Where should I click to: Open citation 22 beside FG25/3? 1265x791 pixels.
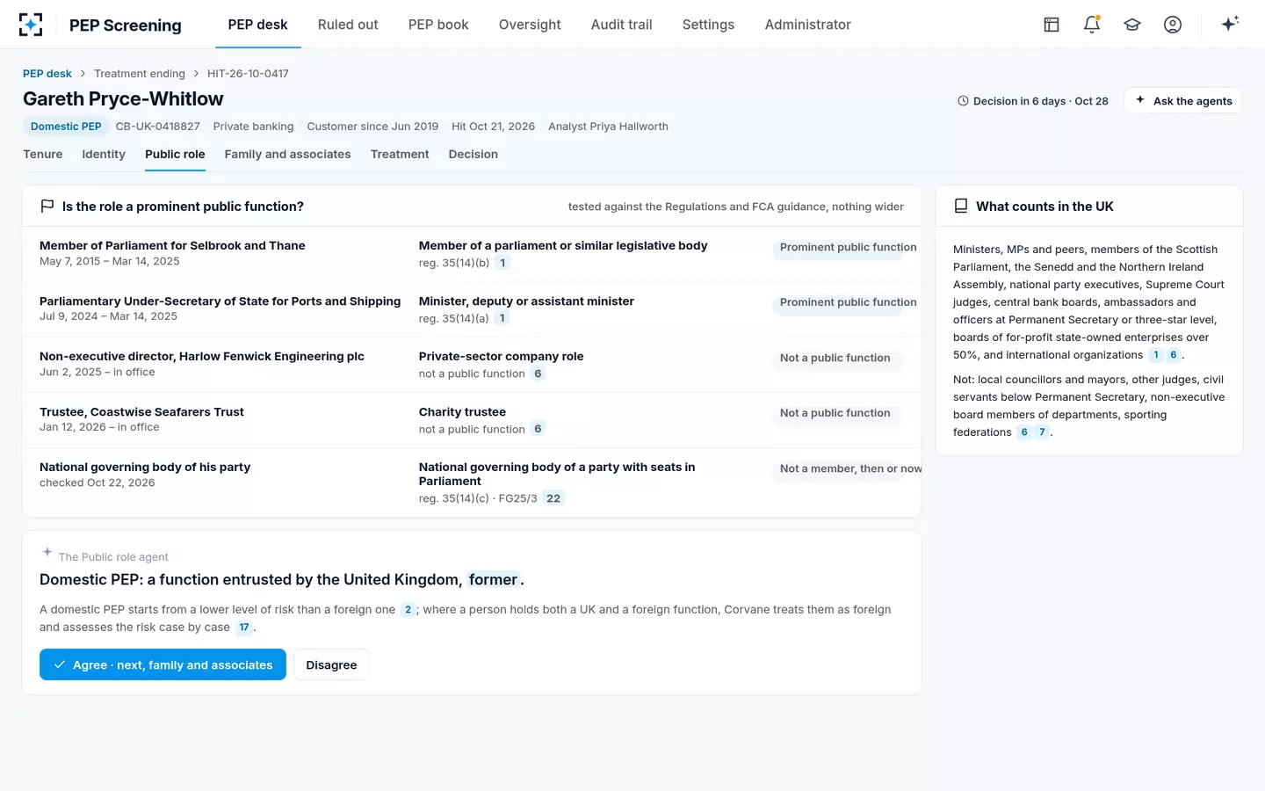pos(553,498)
